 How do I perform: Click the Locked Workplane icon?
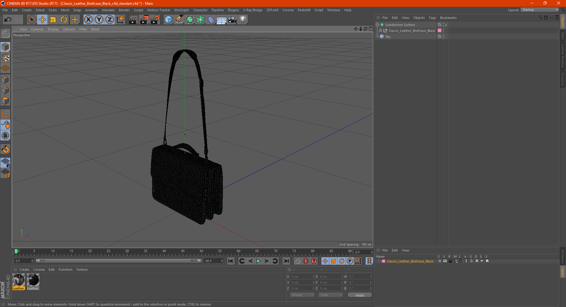(5, 162)
